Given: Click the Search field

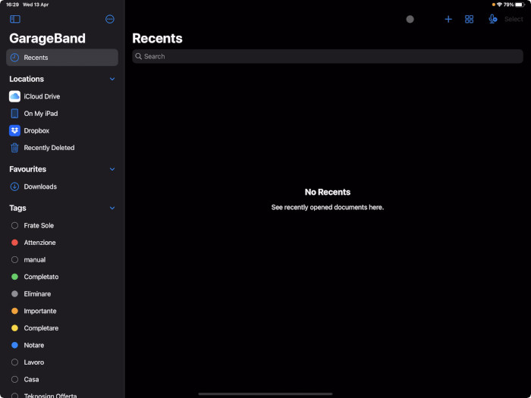Looking at the screenshot, I should coord(328,57).
